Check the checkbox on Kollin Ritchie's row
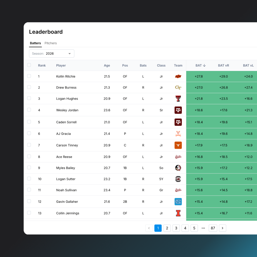This screenshot has height=257, width=257. coord(29,76)
